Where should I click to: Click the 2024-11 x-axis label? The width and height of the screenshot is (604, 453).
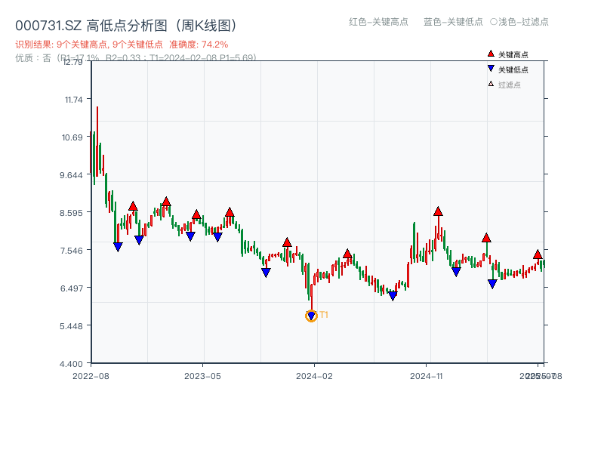(426, 376)
